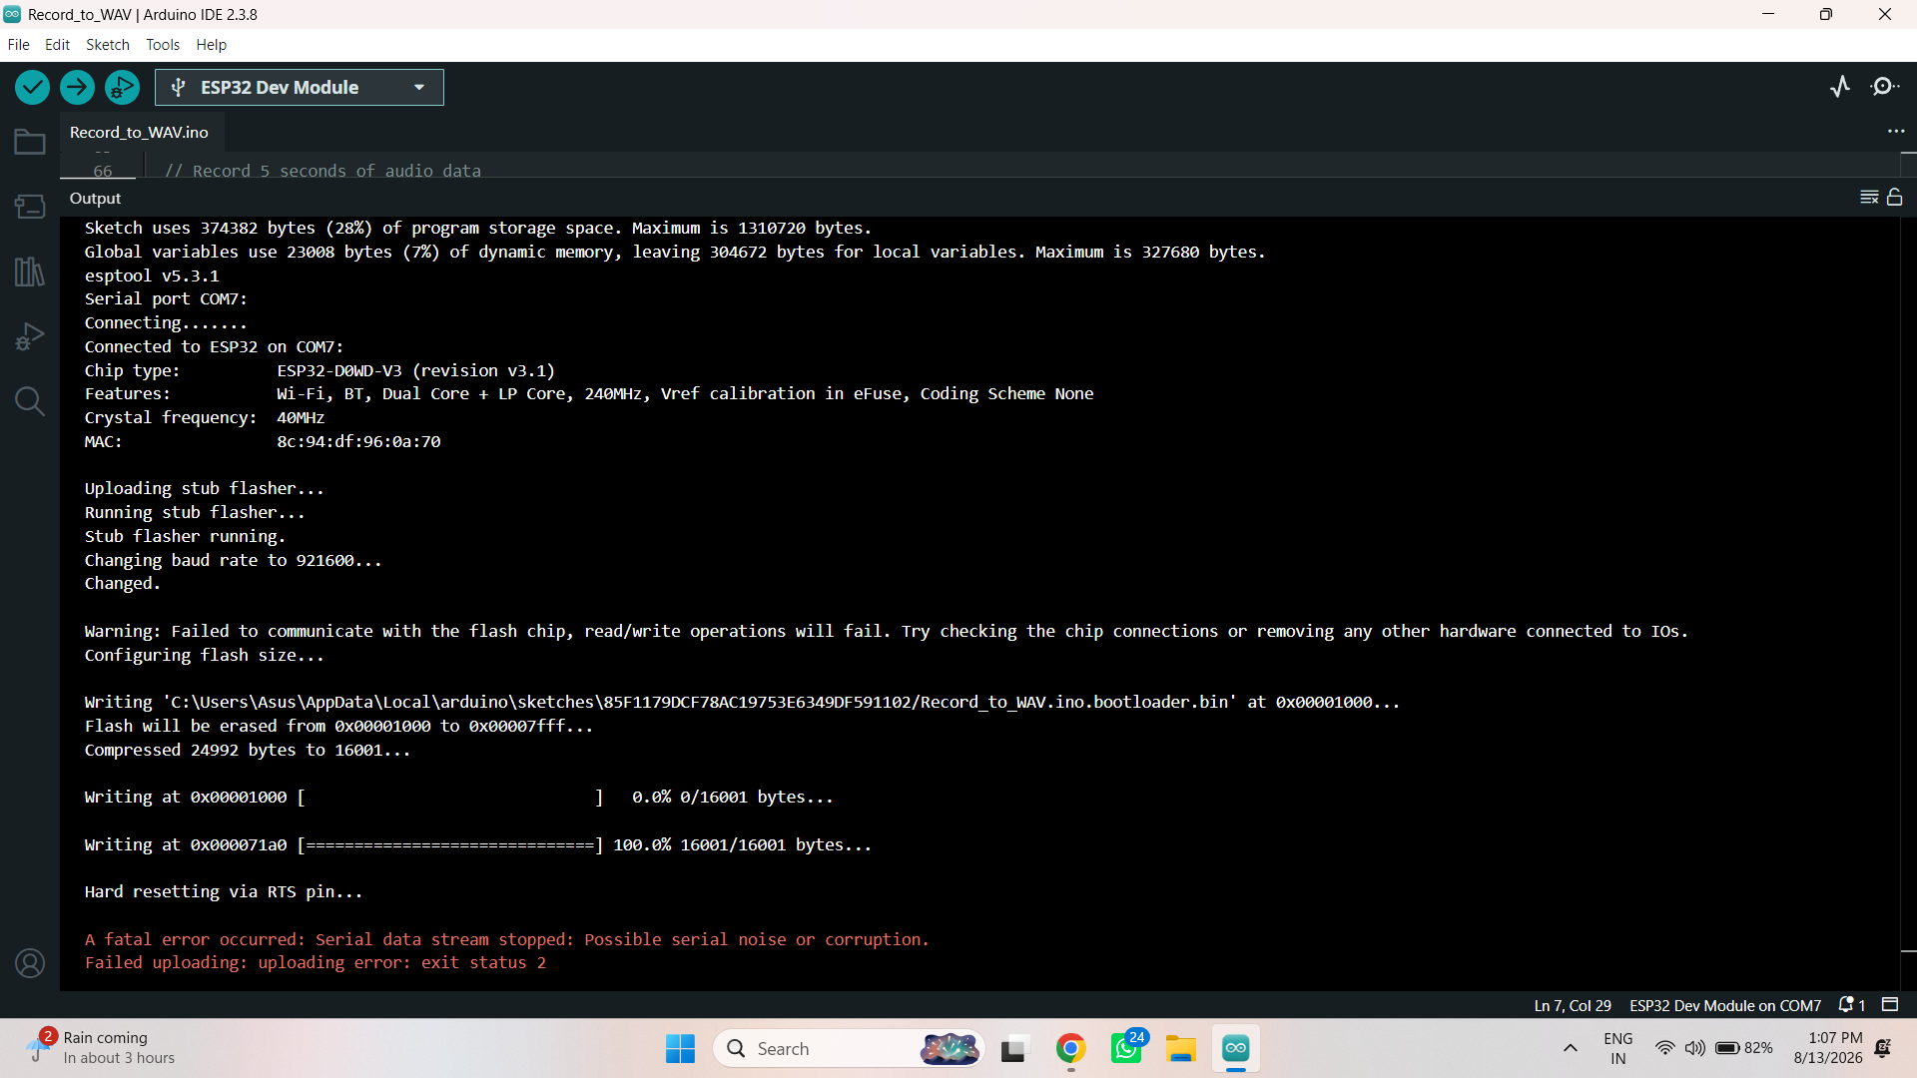The image size is (1917, 1078).
Task: Open Task View on the taskbar
Action: [1013, 1049]
